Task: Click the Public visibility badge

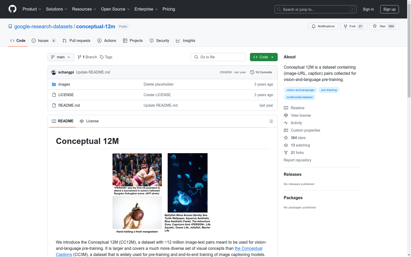Action: (x=123, y=26)
